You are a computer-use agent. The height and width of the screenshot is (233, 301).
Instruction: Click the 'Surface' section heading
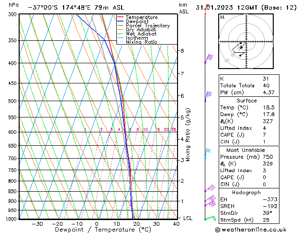(x=246, y=101)
